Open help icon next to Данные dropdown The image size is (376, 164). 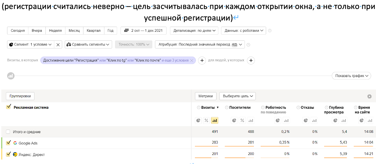(x=270, y=30)
